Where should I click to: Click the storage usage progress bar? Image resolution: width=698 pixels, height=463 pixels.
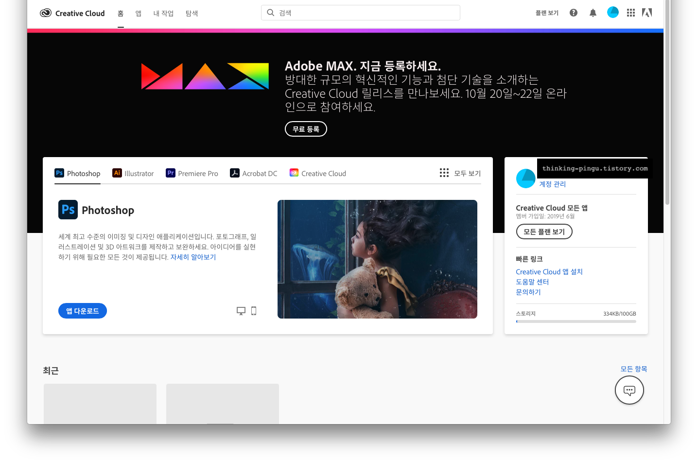tap(576, 321)
